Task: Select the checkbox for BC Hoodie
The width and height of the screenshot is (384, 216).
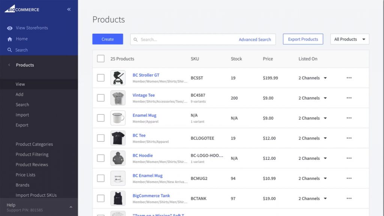Action: click(x=100, y=158)
